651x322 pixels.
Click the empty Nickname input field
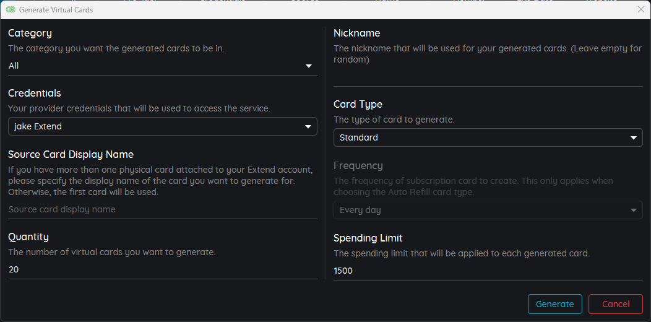[488, 77]
